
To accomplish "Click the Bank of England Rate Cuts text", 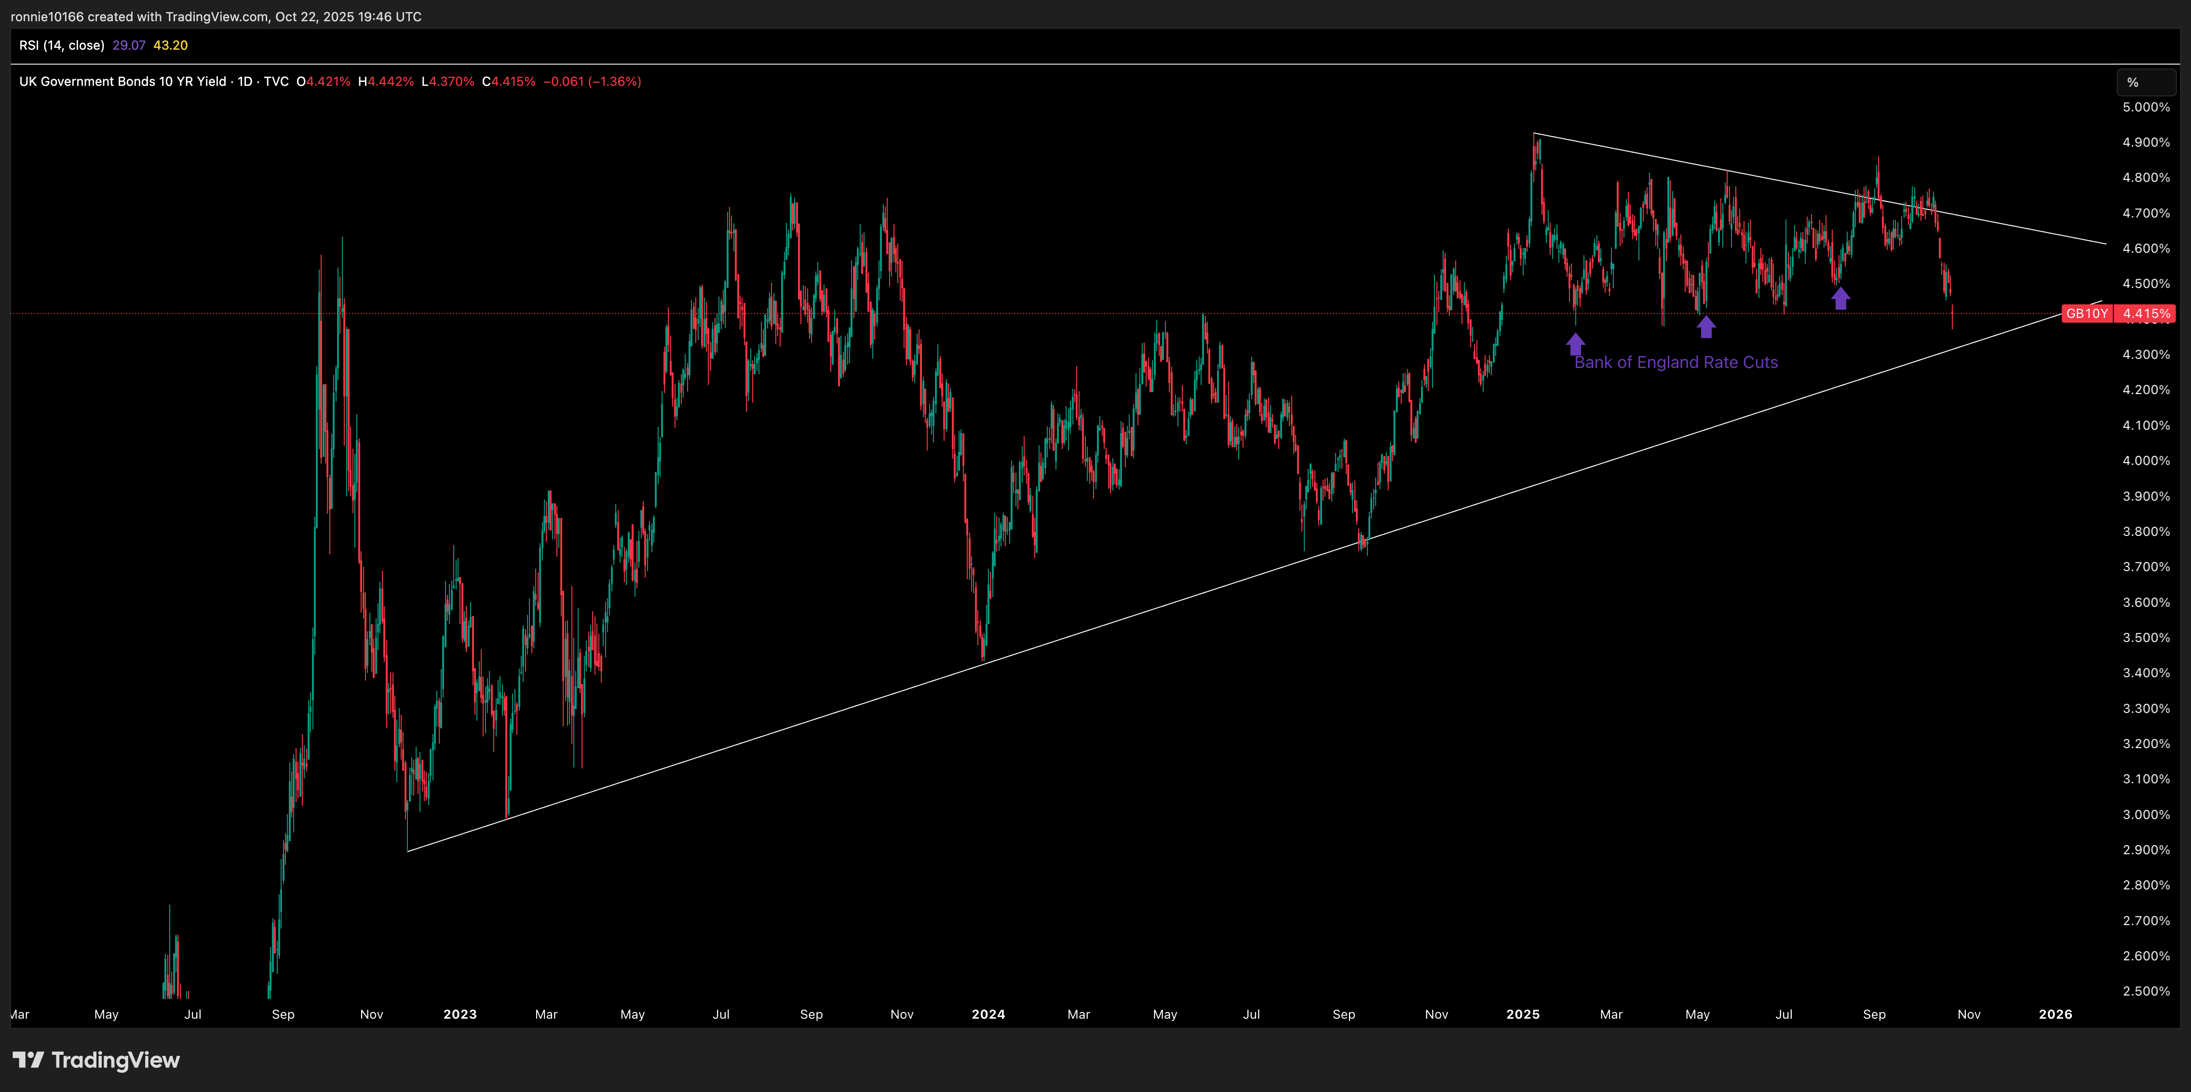I will 1676,363.
